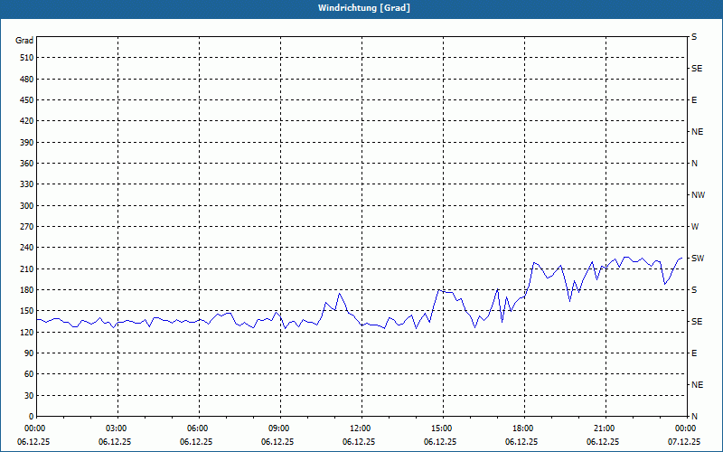Click the 30 y-axis value

[29, 396]
